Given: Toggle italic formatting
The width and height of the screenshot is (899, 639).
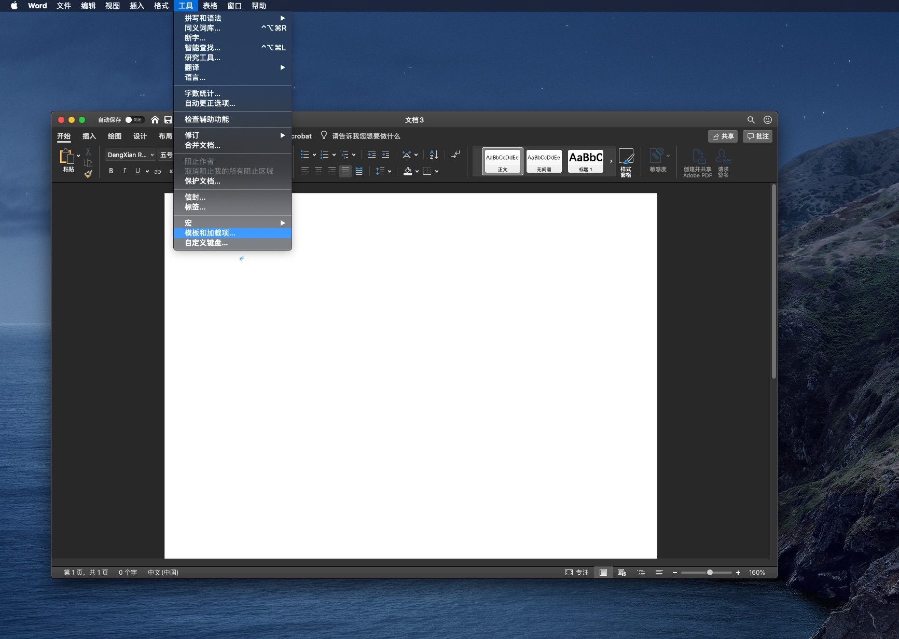Looking at the screenshot, I should (125, 171).
